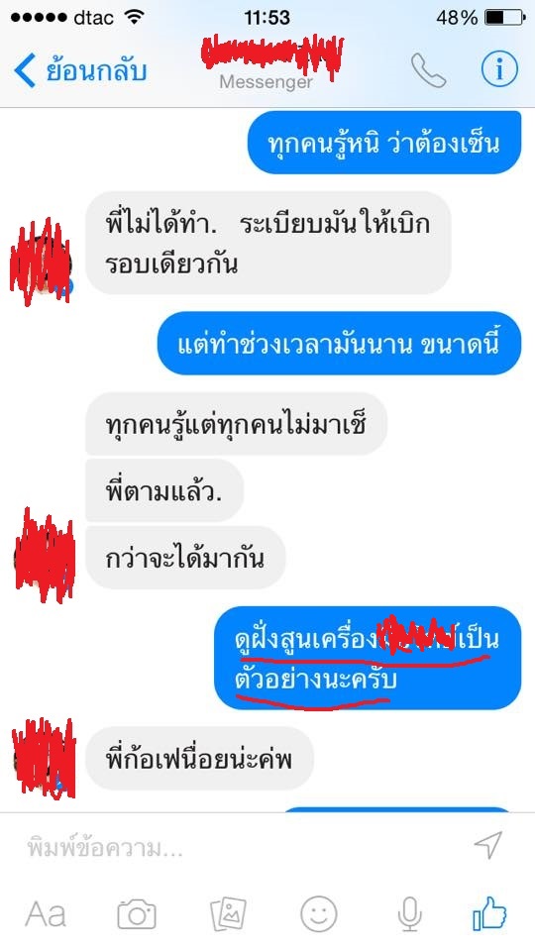Select message แต่ทำช่วงเวลามันนาน ขนาดนี้

pyautogui.click(x=340, y=344)
